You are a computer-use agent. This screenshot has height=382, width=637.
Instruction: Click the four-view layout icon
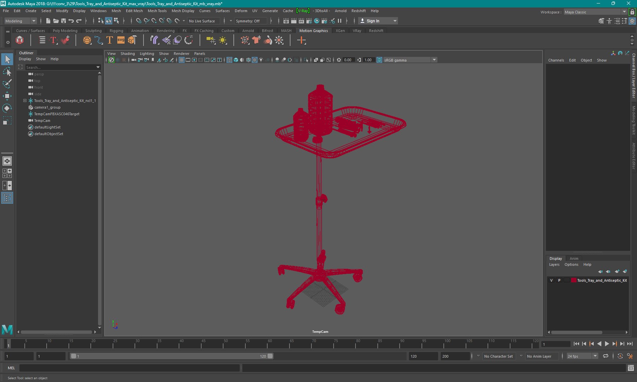coord(7,173)
